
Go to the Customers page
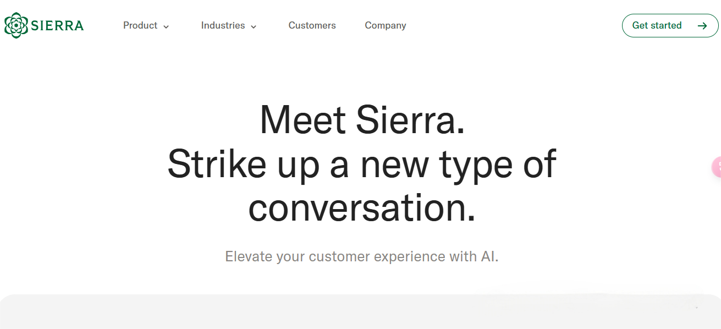(312, 25)
